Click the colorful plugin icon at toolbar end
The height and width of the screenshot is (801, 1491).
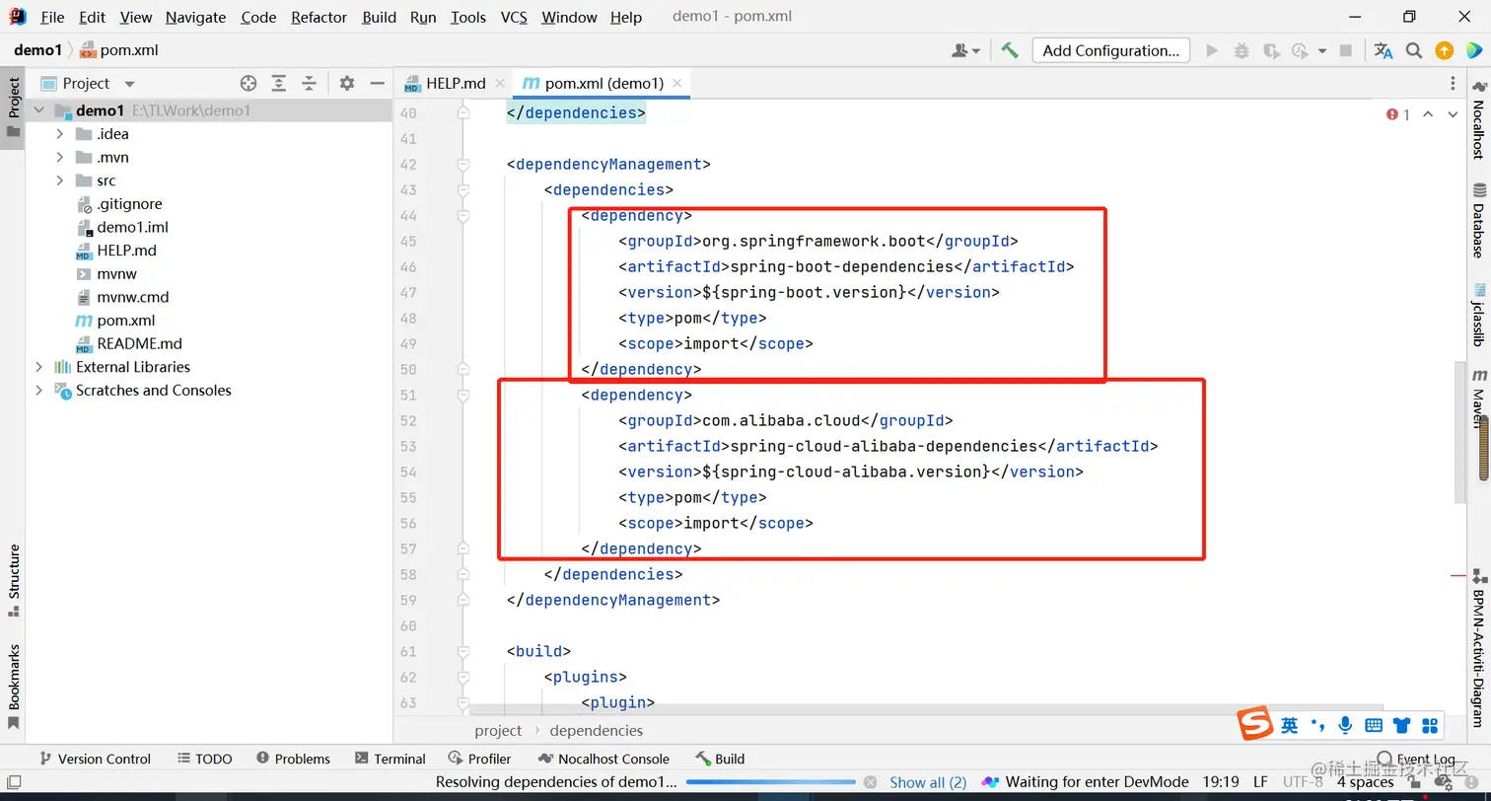[1473, 50]
